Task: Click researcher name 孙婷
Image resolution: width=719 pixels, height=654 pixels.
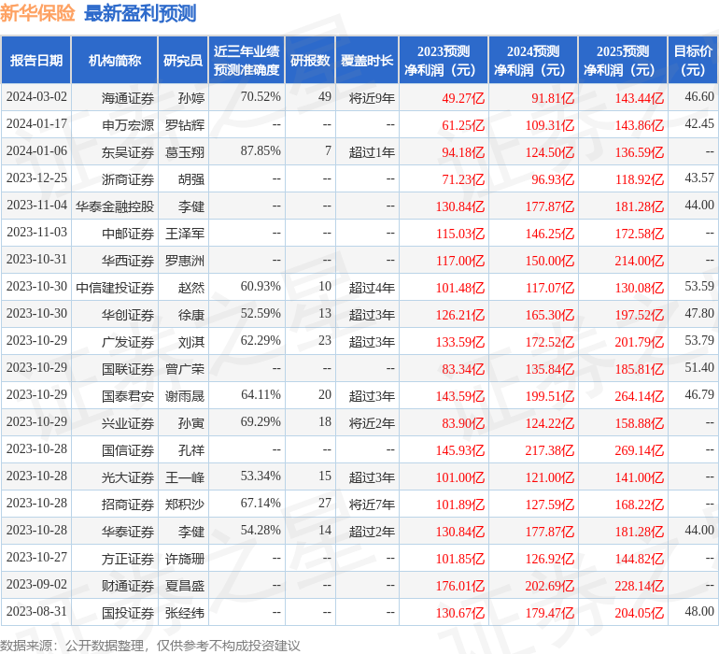Action: point(191,98)
